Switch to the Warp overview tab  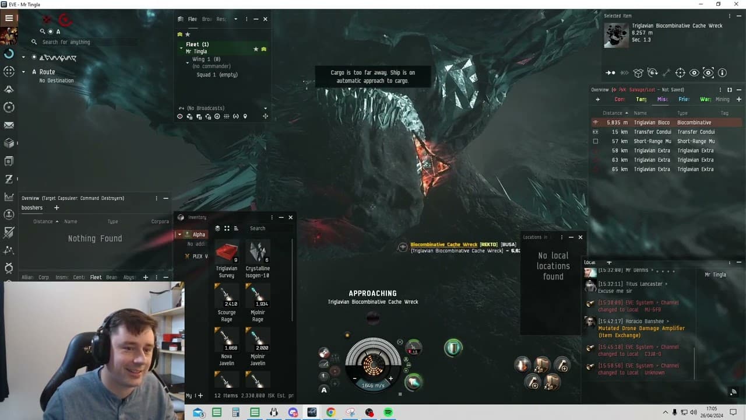705,99
